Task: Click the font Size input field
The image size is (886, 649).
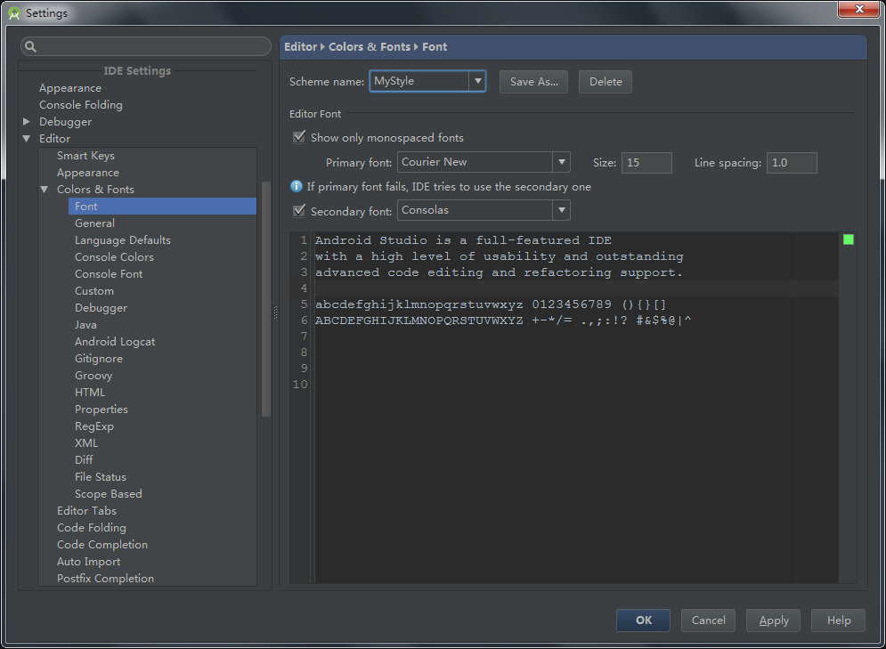Action: click(646, 163)
